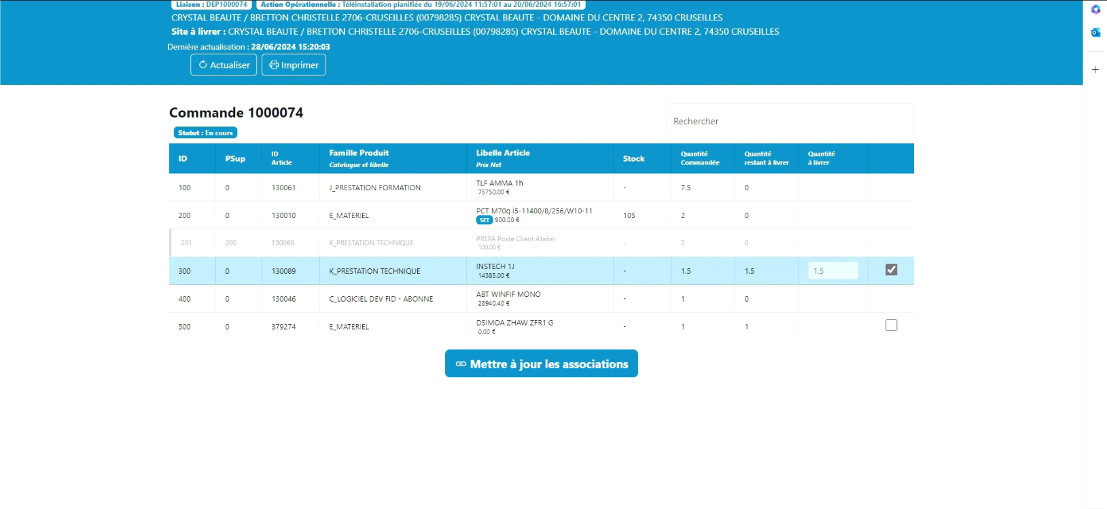Sort by the ID column header
Image resolution: width=1107 pixels, height=509 pixels.
183,158
